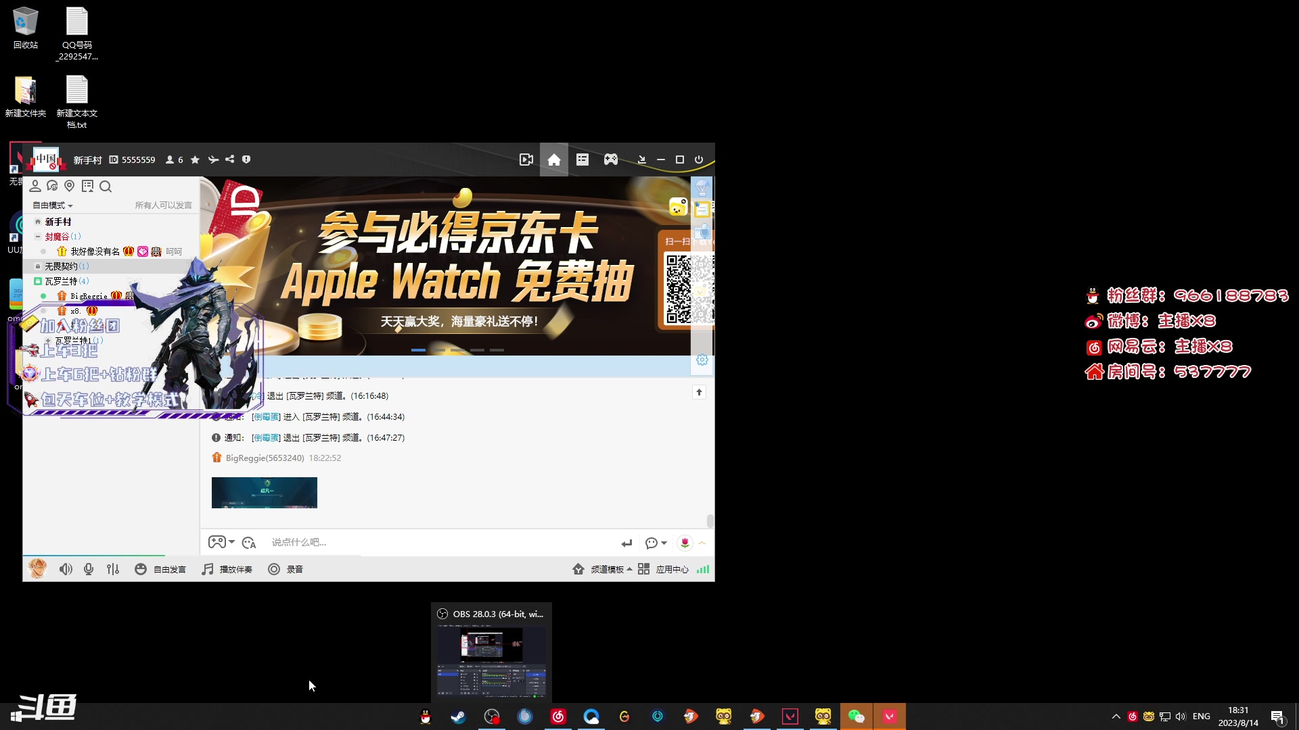Open the shared image thumbnail in chat
The image size is (1299, 730).
264,493
